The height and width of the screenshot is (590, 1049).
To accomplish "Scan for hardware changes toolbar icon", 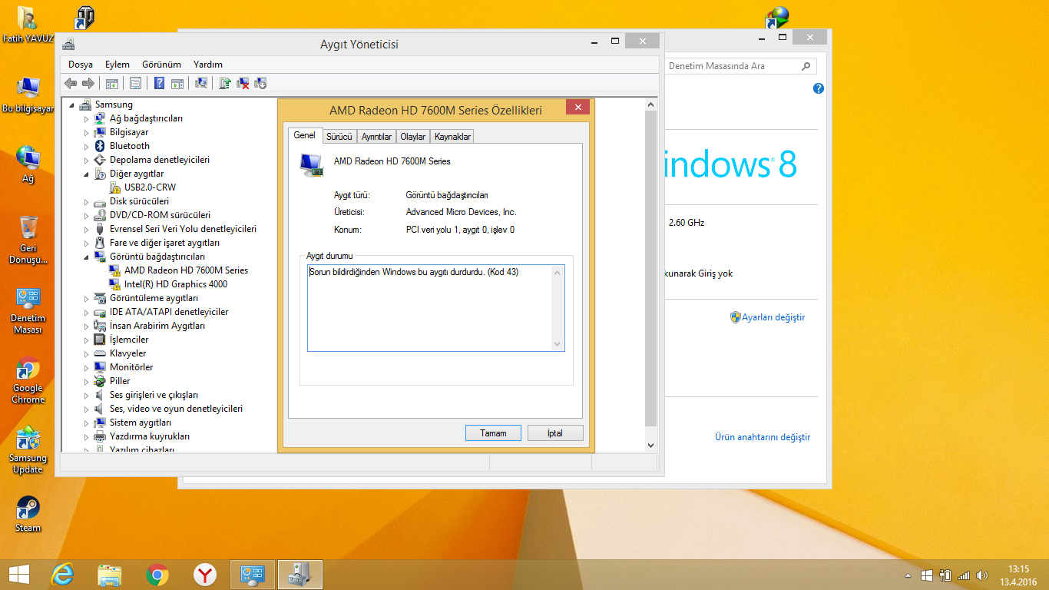I will click(201, 83).
